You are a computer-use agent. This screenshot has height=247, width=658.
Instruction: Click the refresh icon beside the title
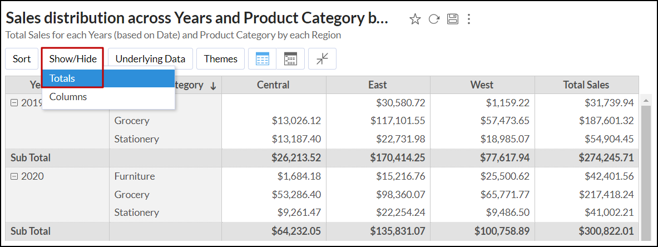pyautogui.click(x=434, y=19)
